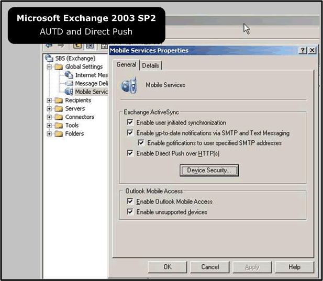Click the show/hide console tree toolbar icon

pyautogui.click(x=90, y=46)
